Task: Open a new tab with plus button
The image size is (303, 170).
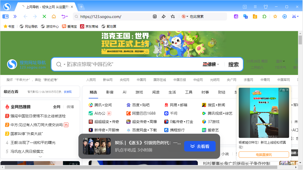Action: (81, 7)
